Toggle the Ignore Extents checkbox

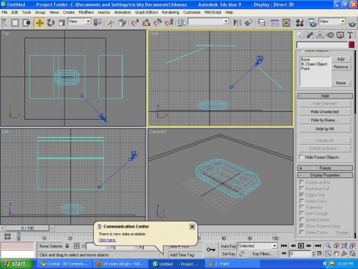[x=301, y=220]
